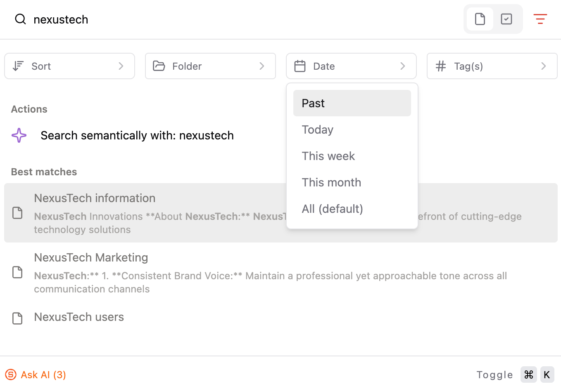
Task: Collapse the Date filter dropdown
Action: 351,66
